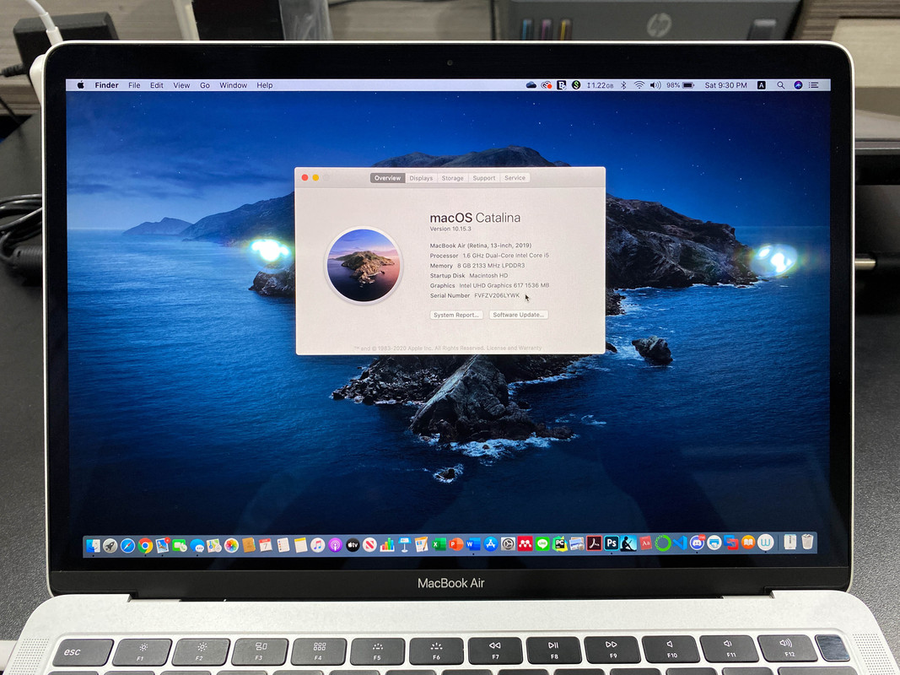
Task: Open Google Chrome in the dock
Action: (145, 545)
